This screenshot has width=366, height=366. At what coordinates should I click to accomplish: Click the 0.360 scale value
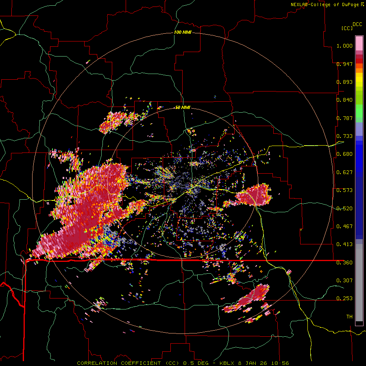pos(344,263)
